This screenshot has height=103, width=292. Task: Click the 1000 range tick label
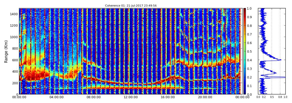pos(14,37)
